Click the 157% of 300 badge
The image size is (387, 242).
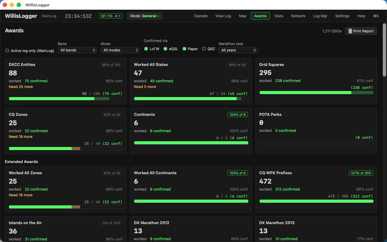[x=361, y=173]
